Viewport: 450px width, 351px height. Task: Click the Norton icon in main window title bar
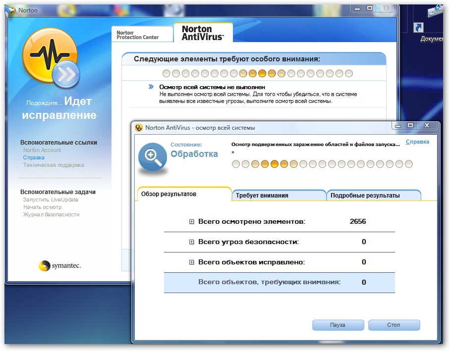click(x=11, y=10)
